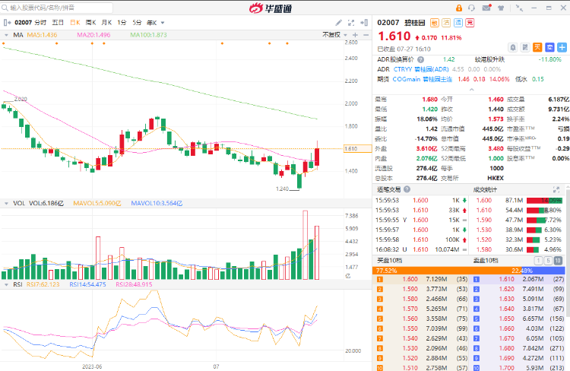This screenshot has width=570, height=371.
Task: Click the shrink window arrows icon
Action: 520,8
